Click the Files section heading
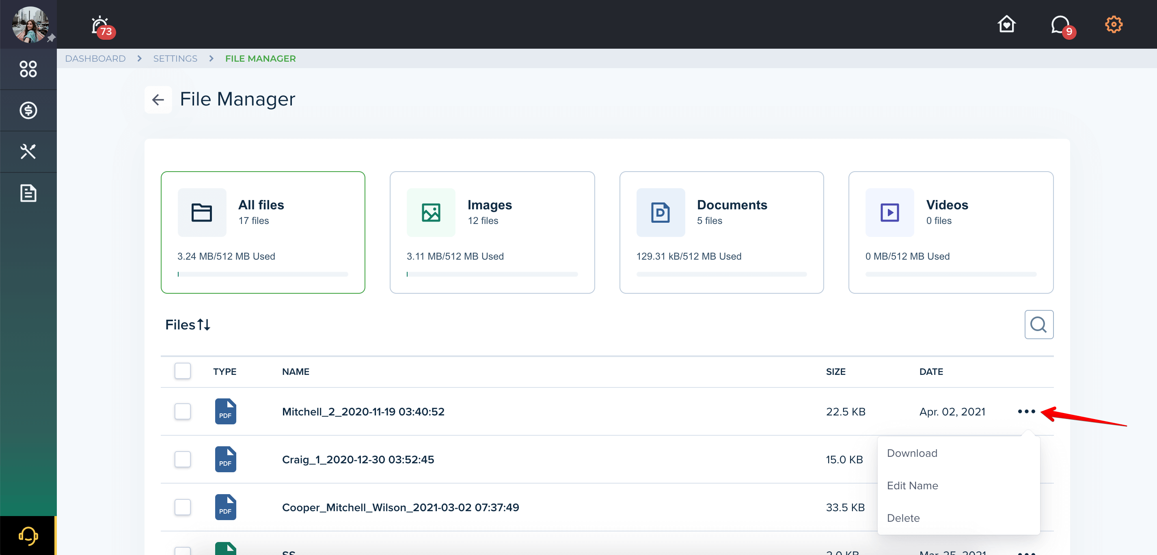 pos(180,325)
